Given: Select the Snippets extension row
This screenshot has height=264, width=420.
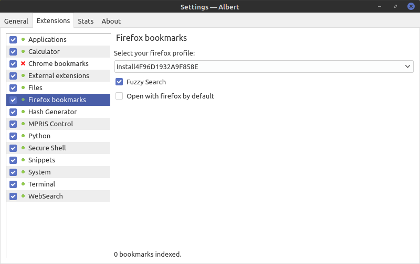Looking at the screenshot, I should [58, 160].
